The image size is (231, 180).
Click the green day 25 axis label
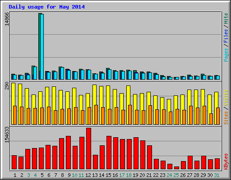pos(176,175)
